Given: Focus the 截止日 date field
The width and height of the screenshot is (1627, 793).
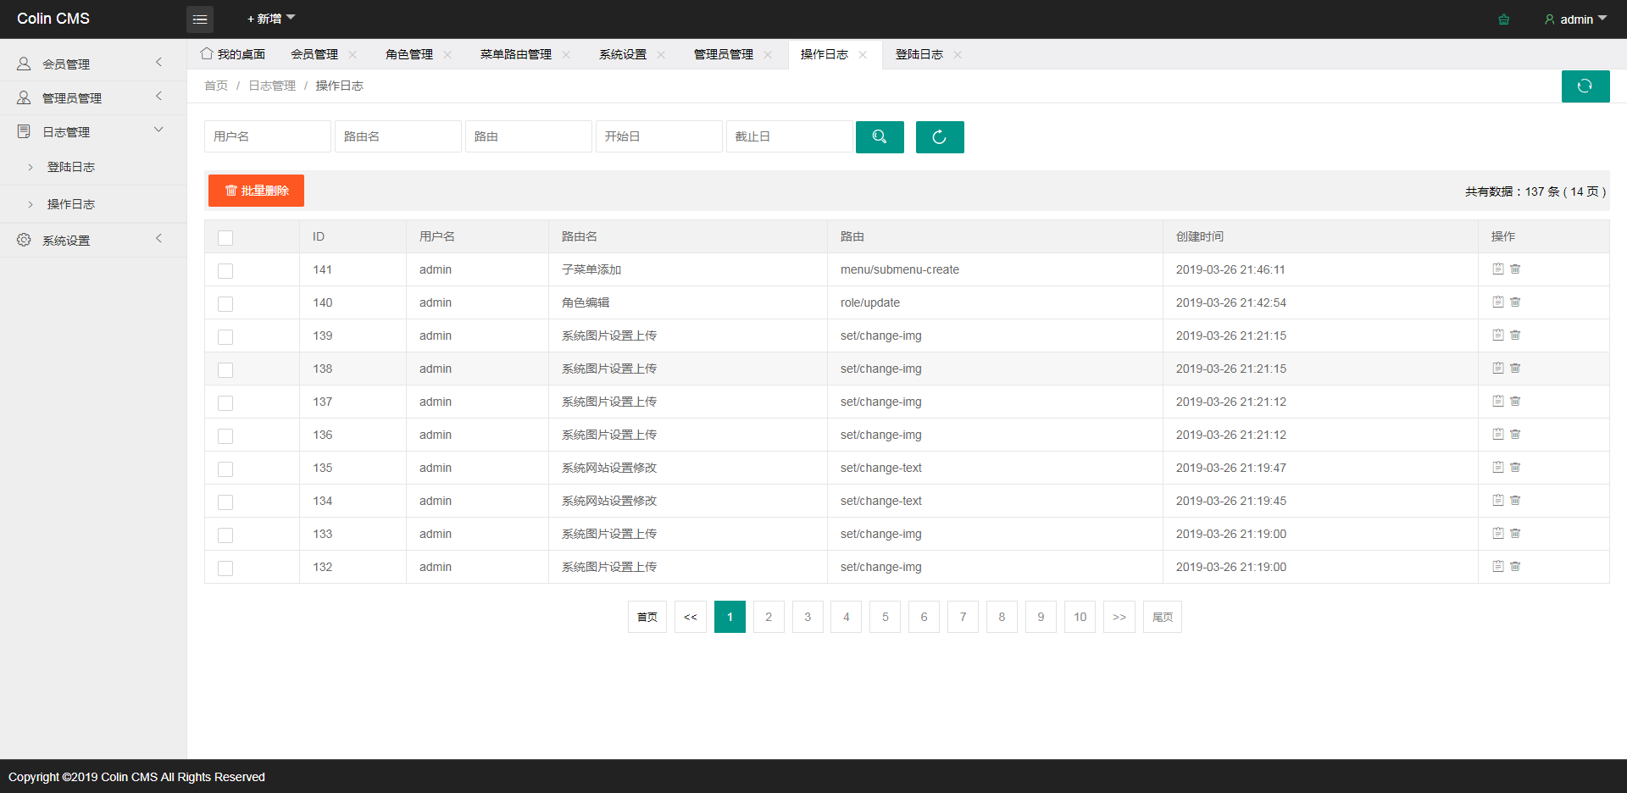Looking at the screenshot, I should click(x=790, y=136).
